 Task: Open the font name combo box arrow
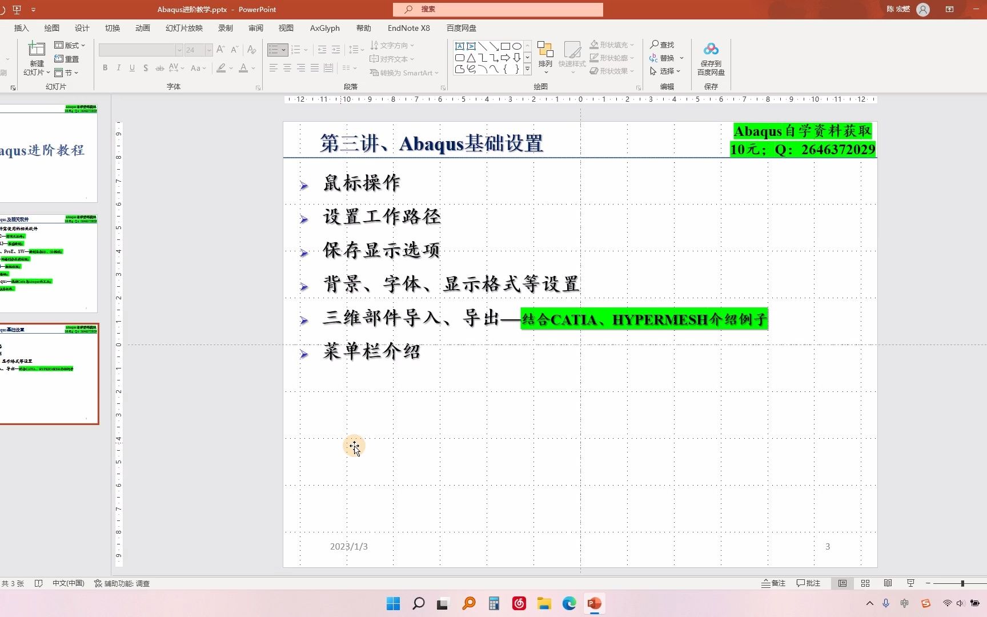[179, 50]
